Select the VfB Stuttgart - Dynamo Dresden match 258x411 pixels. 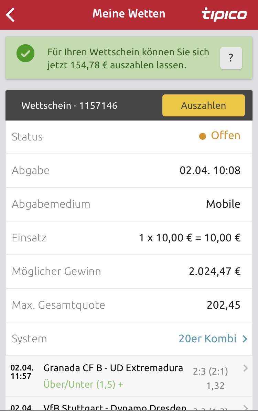[115, 408]
